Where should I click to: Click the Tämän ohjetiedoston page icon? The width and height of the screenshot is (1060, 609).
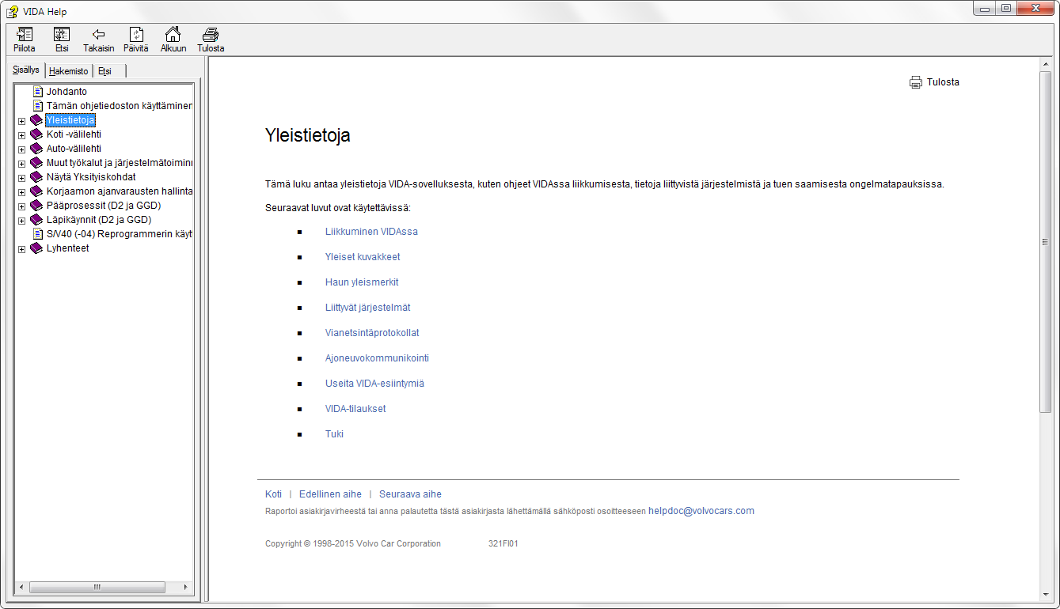point(38,106)
